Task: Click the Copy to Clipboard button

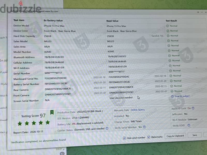Action: click(175, 136)
